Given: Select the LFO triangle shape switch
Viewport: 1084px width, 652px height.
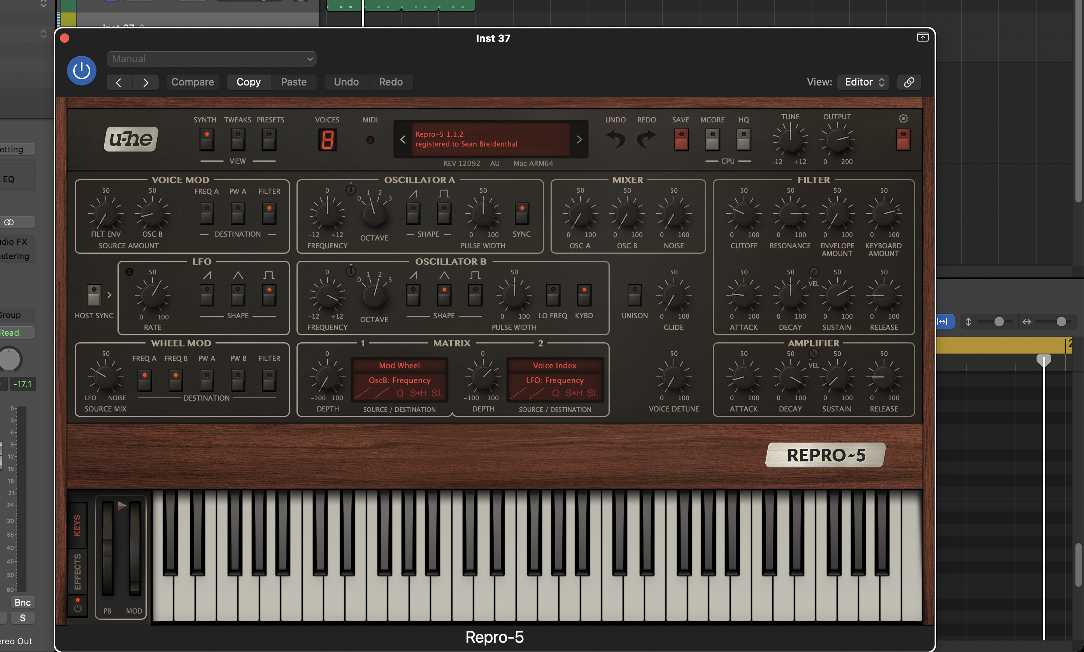Looking at the screenshot, I should pyautogui.click(x=238, y=295).
